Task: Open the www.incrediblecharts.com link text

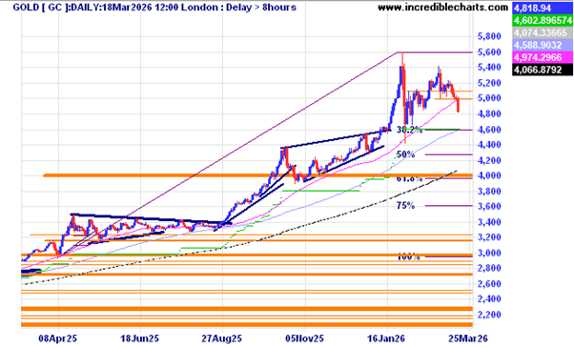Action: [443, 8]
